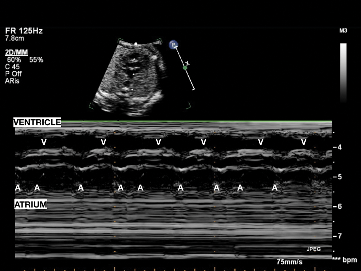Select the leftmost A atrial beat marker

[18, 188]
